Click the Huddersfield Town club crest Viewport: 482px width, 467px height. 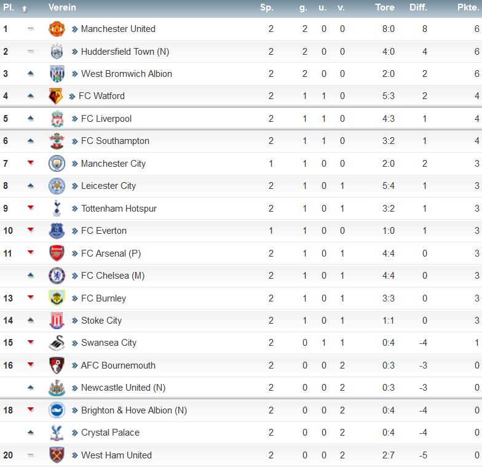[x=57, y=52]
